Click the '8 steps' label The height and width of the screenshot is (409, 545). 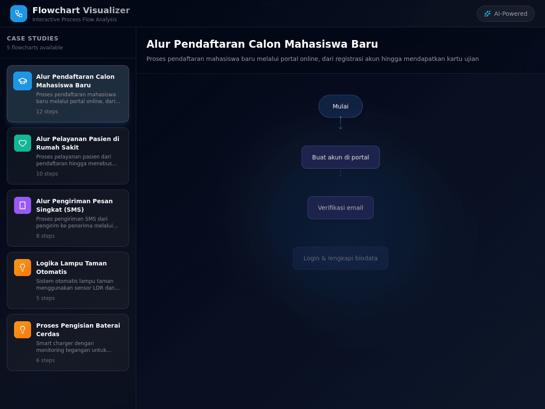[x=46, y=236]
